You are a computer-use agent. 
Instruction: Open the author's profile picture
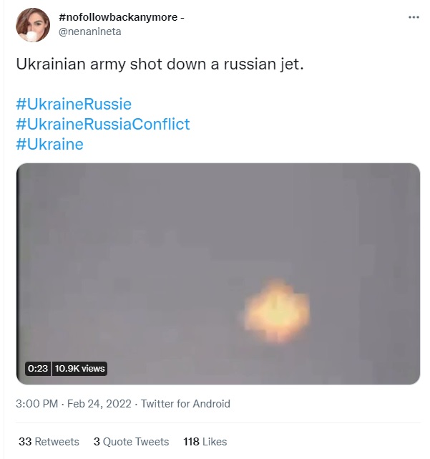click(x=33, y=25)
